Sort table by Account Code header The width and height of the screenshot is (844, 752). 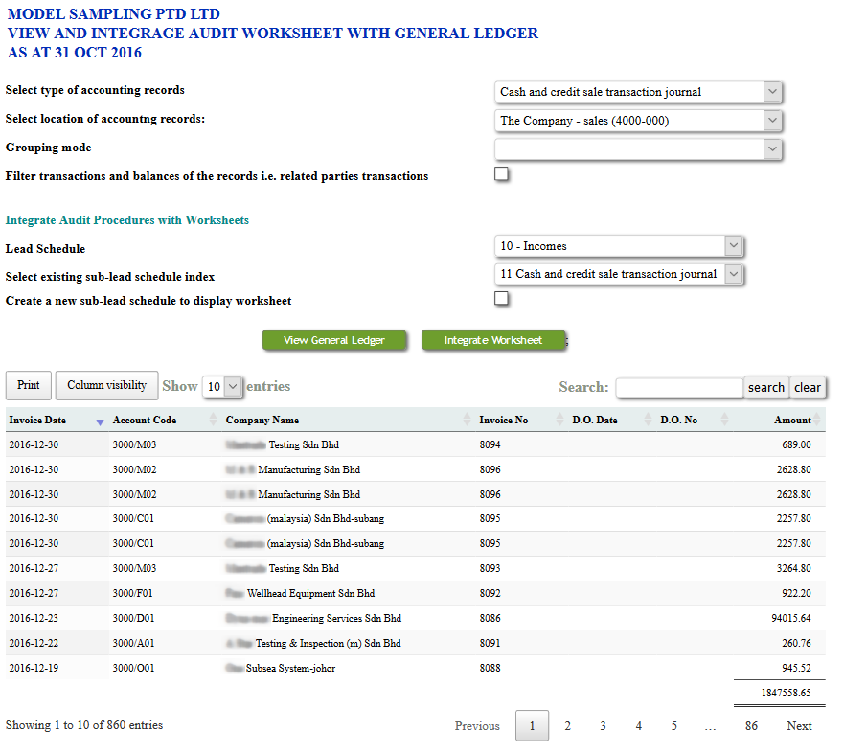point(144,420)
